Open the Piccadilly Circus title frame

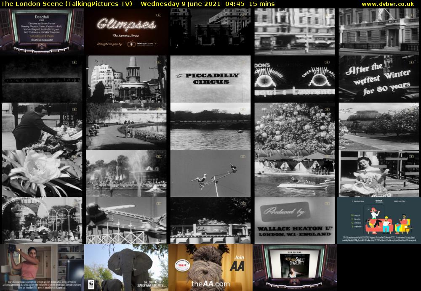click(x=210, y=79)
